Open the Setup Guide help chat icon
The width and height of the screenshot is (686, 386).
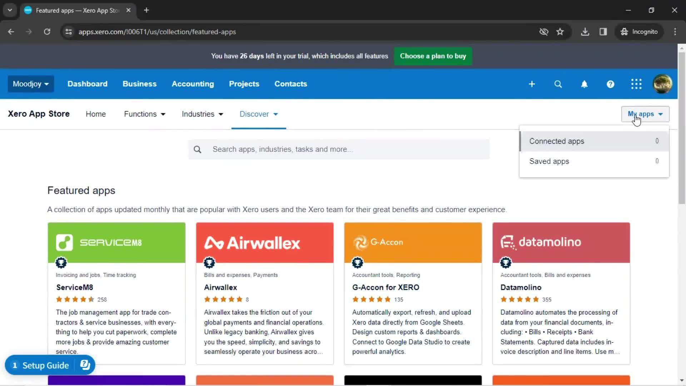[85, 365]
